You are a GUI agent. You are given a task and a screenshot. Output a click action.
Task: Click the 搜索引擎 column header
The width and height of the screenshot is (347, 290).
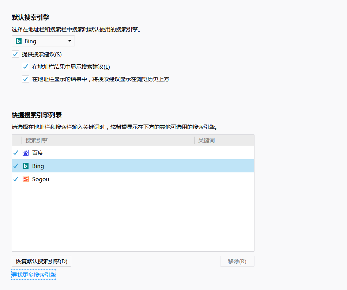(x=108, y=140)
